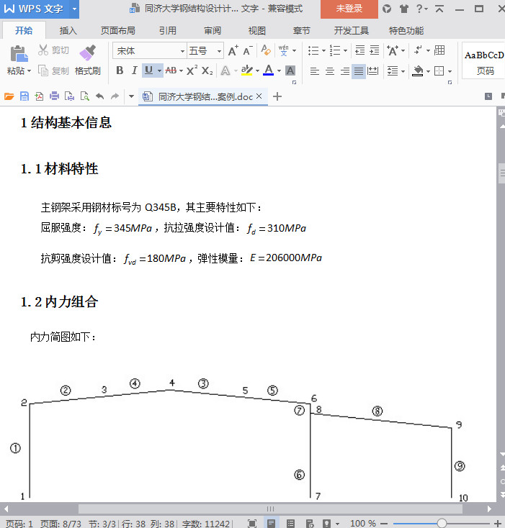
Task: Align text right
Action: (344, 71)
